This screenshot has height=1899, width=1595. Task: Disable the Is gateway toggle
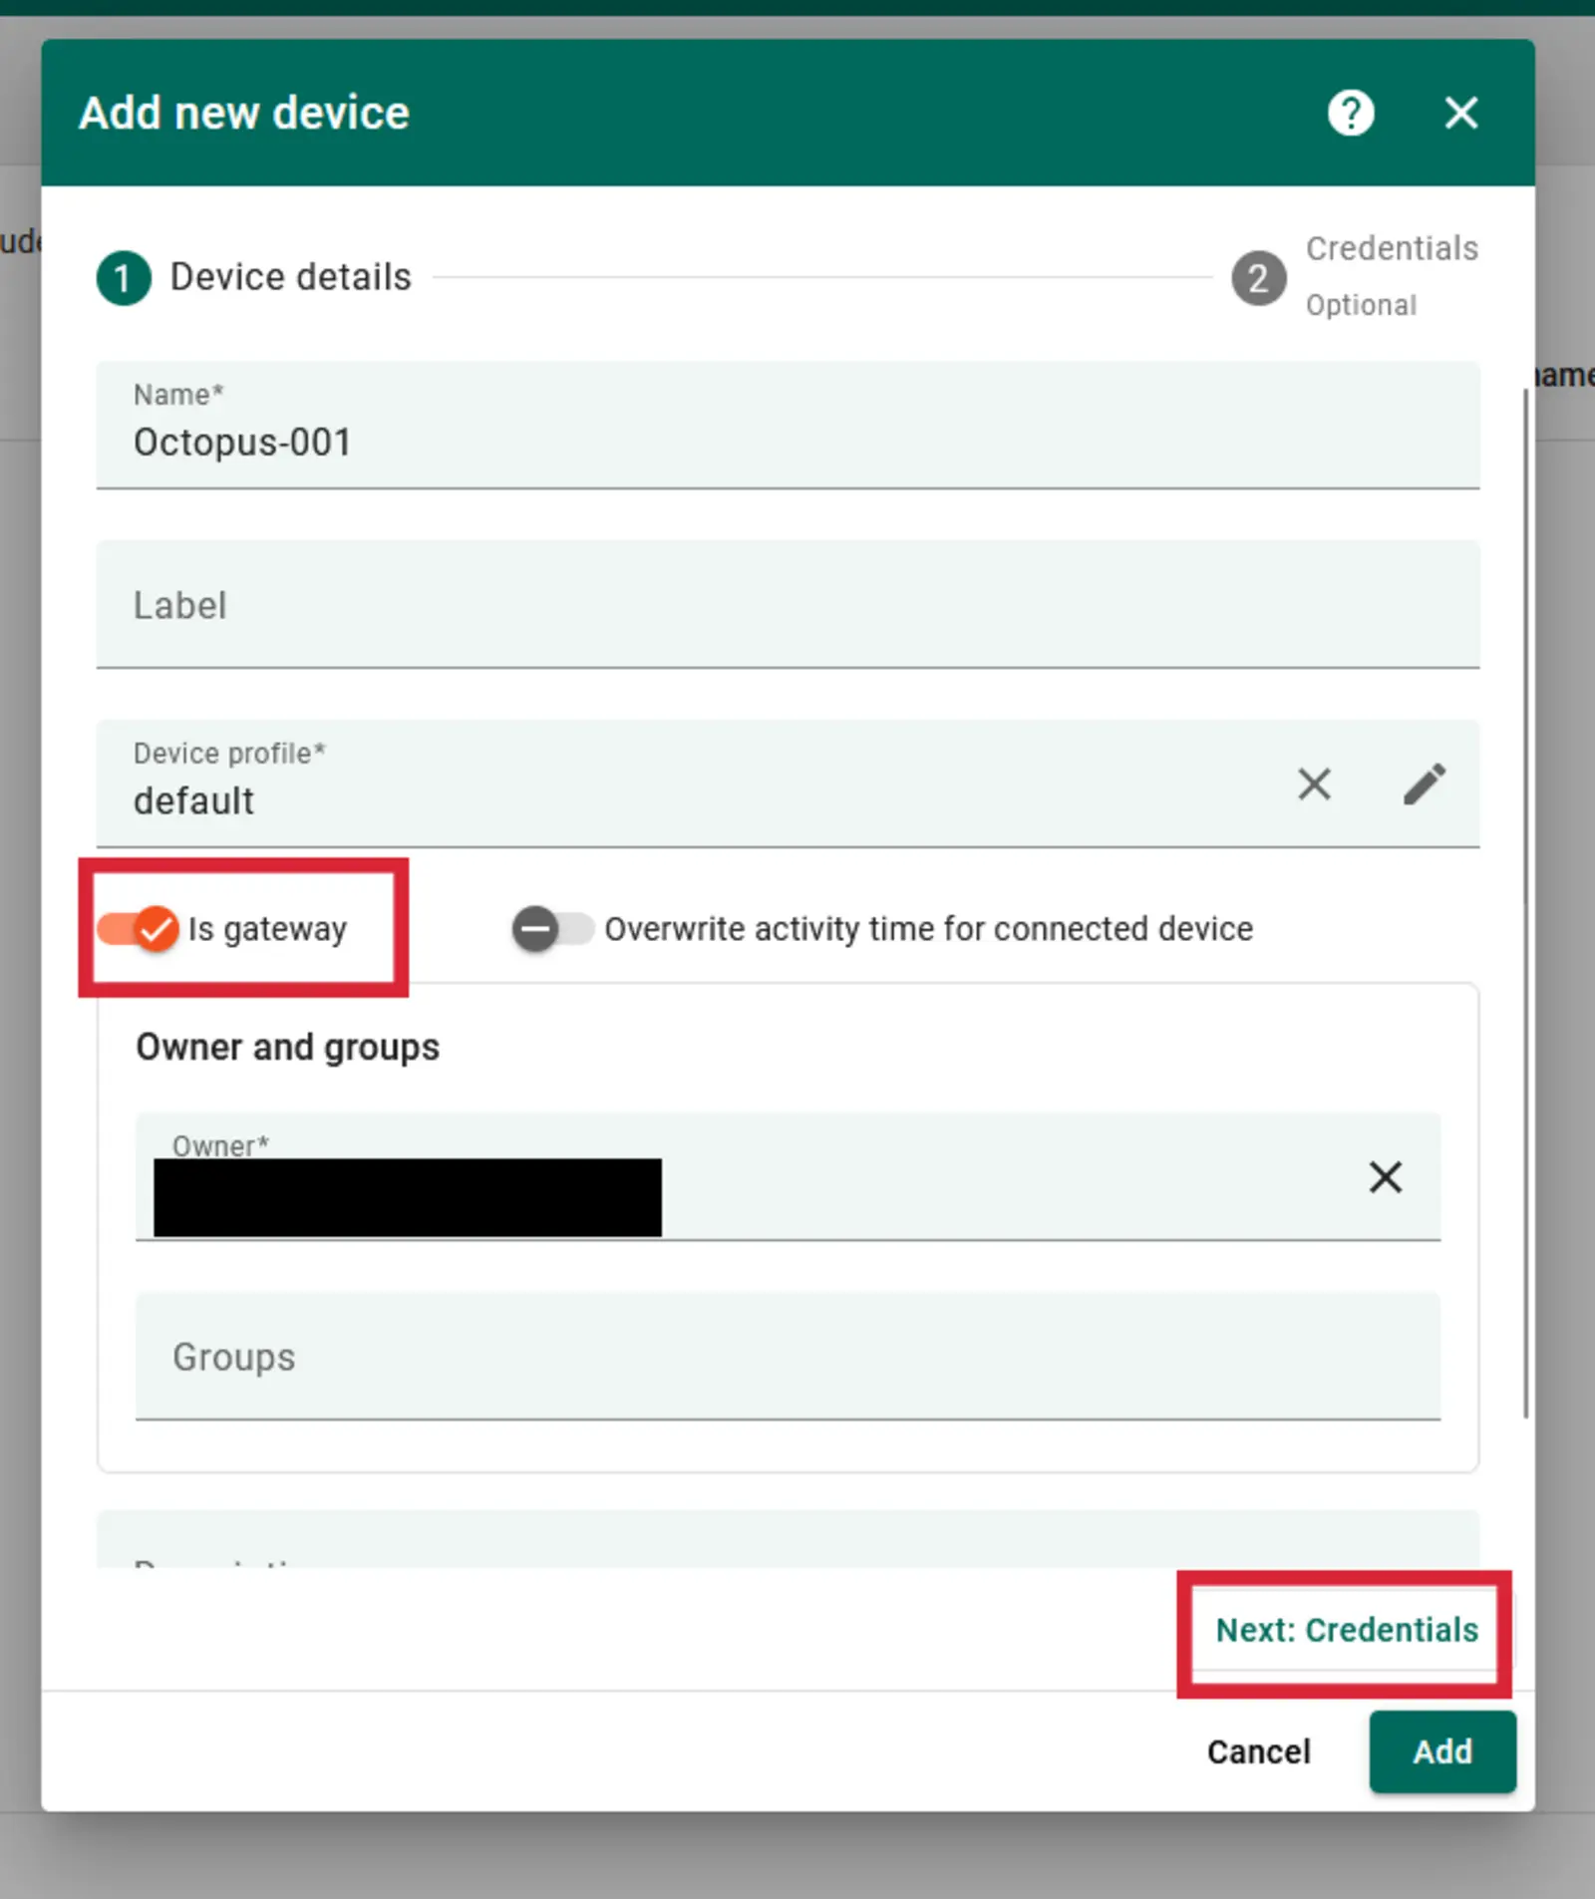pyautogui.click(x=139, y=929)
